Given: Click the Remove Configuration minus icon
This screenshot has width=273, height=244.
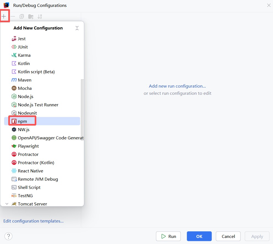Looking at the screenshot, I should tap(13, 16).
